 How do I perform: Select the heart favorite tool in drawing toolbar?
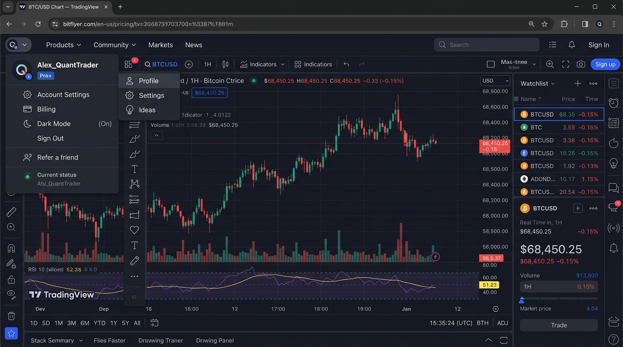tap(134, 230)
